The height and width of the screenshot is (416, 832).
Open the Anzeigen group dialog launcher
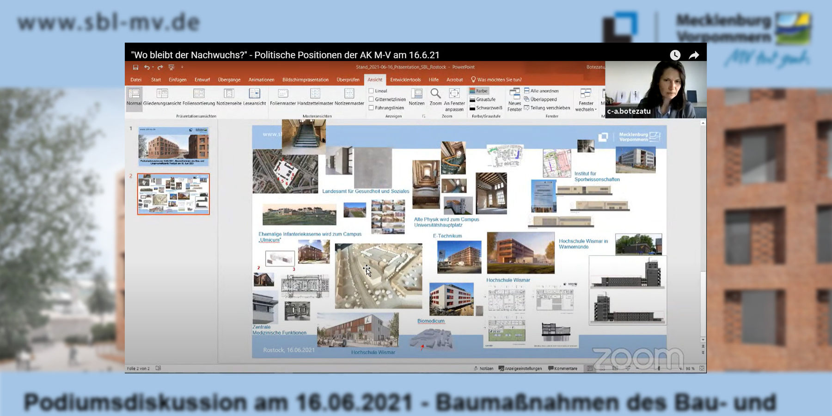(424, 116)
